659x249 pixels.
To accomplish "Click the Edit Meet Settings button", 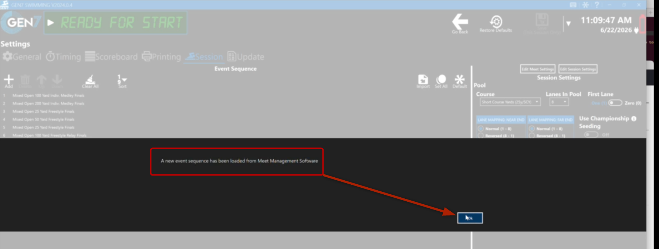I will pos(538,69).
